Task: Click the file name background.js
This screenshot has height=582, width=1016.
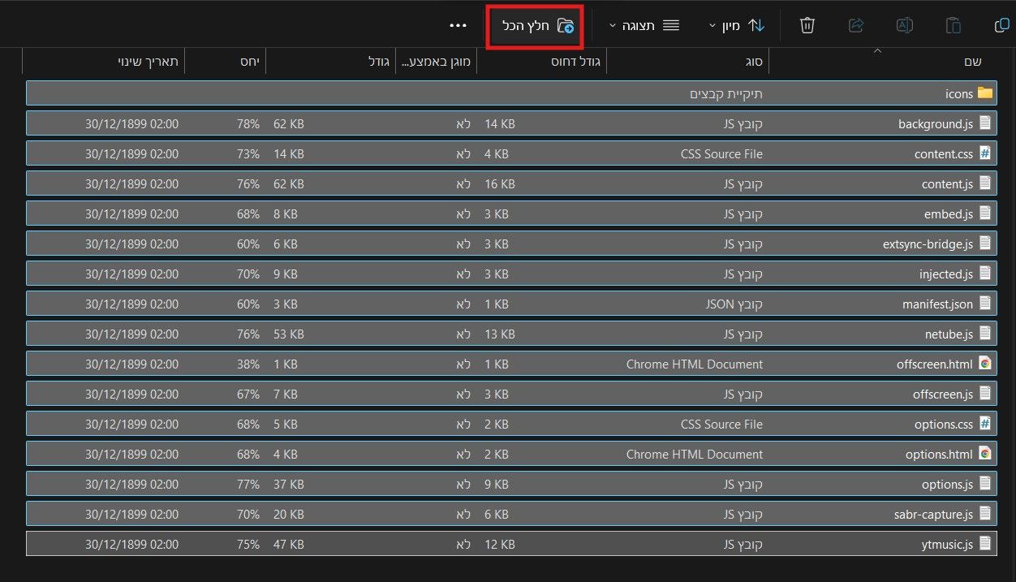Action: tap(936, 124)
